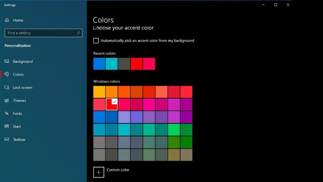
Task: Open the Fonts icon in sidebar
Action: tap(7, 114)
